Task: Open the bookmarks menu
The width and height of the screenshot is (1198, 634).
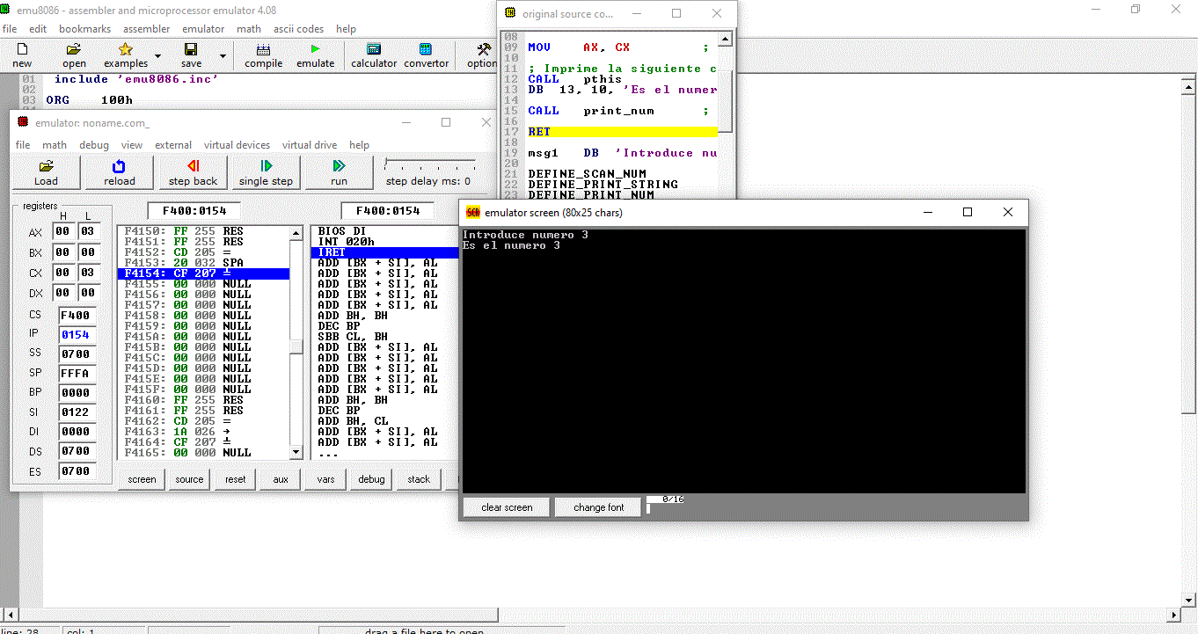Action: [84, 29]
